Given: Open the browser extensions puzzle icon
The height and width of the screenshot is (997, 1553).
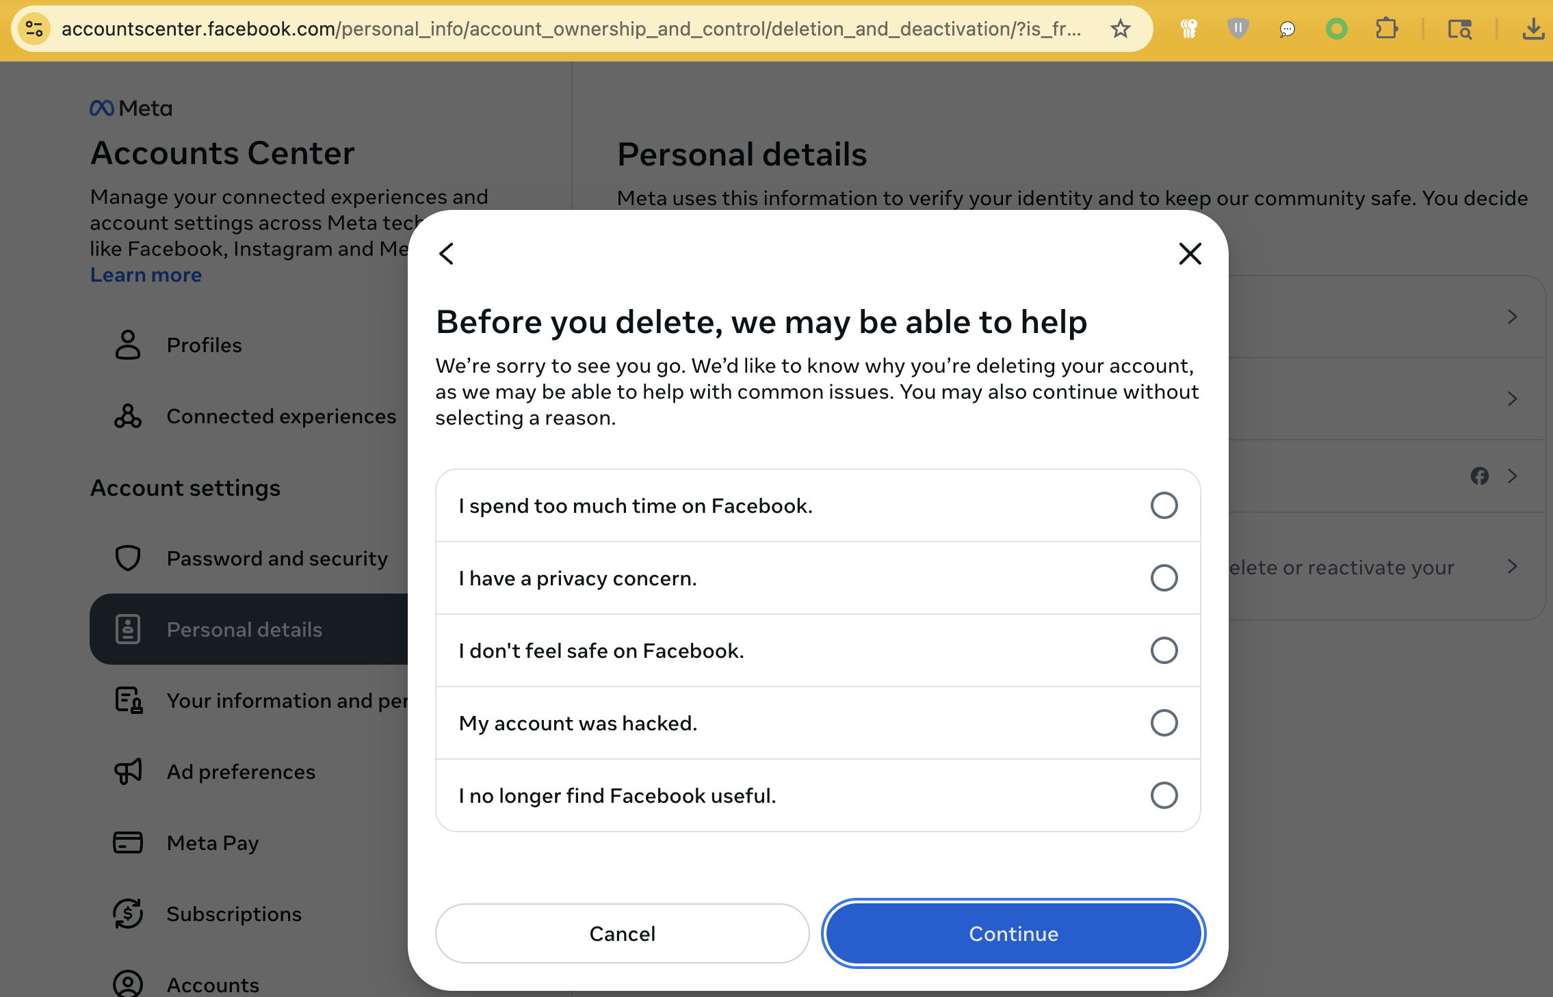Looking at the screenshot, I should (x=1386, y=29).
